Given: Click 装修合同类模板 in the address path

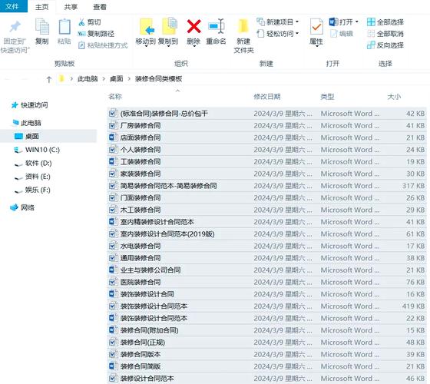Looking at the screenshot, I should (158, 79).
